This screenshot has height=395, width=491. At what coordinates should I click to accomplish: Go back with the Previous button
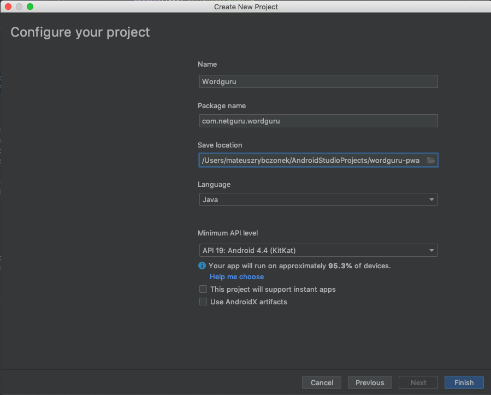370,382
